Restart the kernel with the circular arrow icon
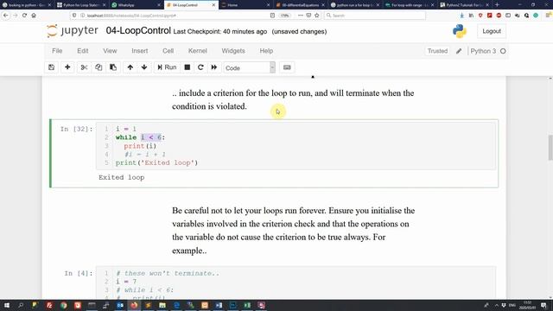This screenshot has height=311, width=553. tap(200, 67)
